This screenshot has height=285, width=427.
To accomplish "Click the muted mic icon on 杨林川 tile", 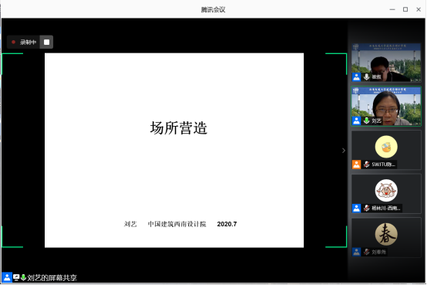I will (x=367, y=208).
